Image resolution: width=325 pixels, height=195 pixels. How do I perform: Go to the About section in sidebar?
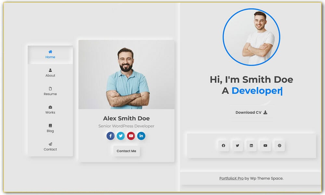coord(50,73)
